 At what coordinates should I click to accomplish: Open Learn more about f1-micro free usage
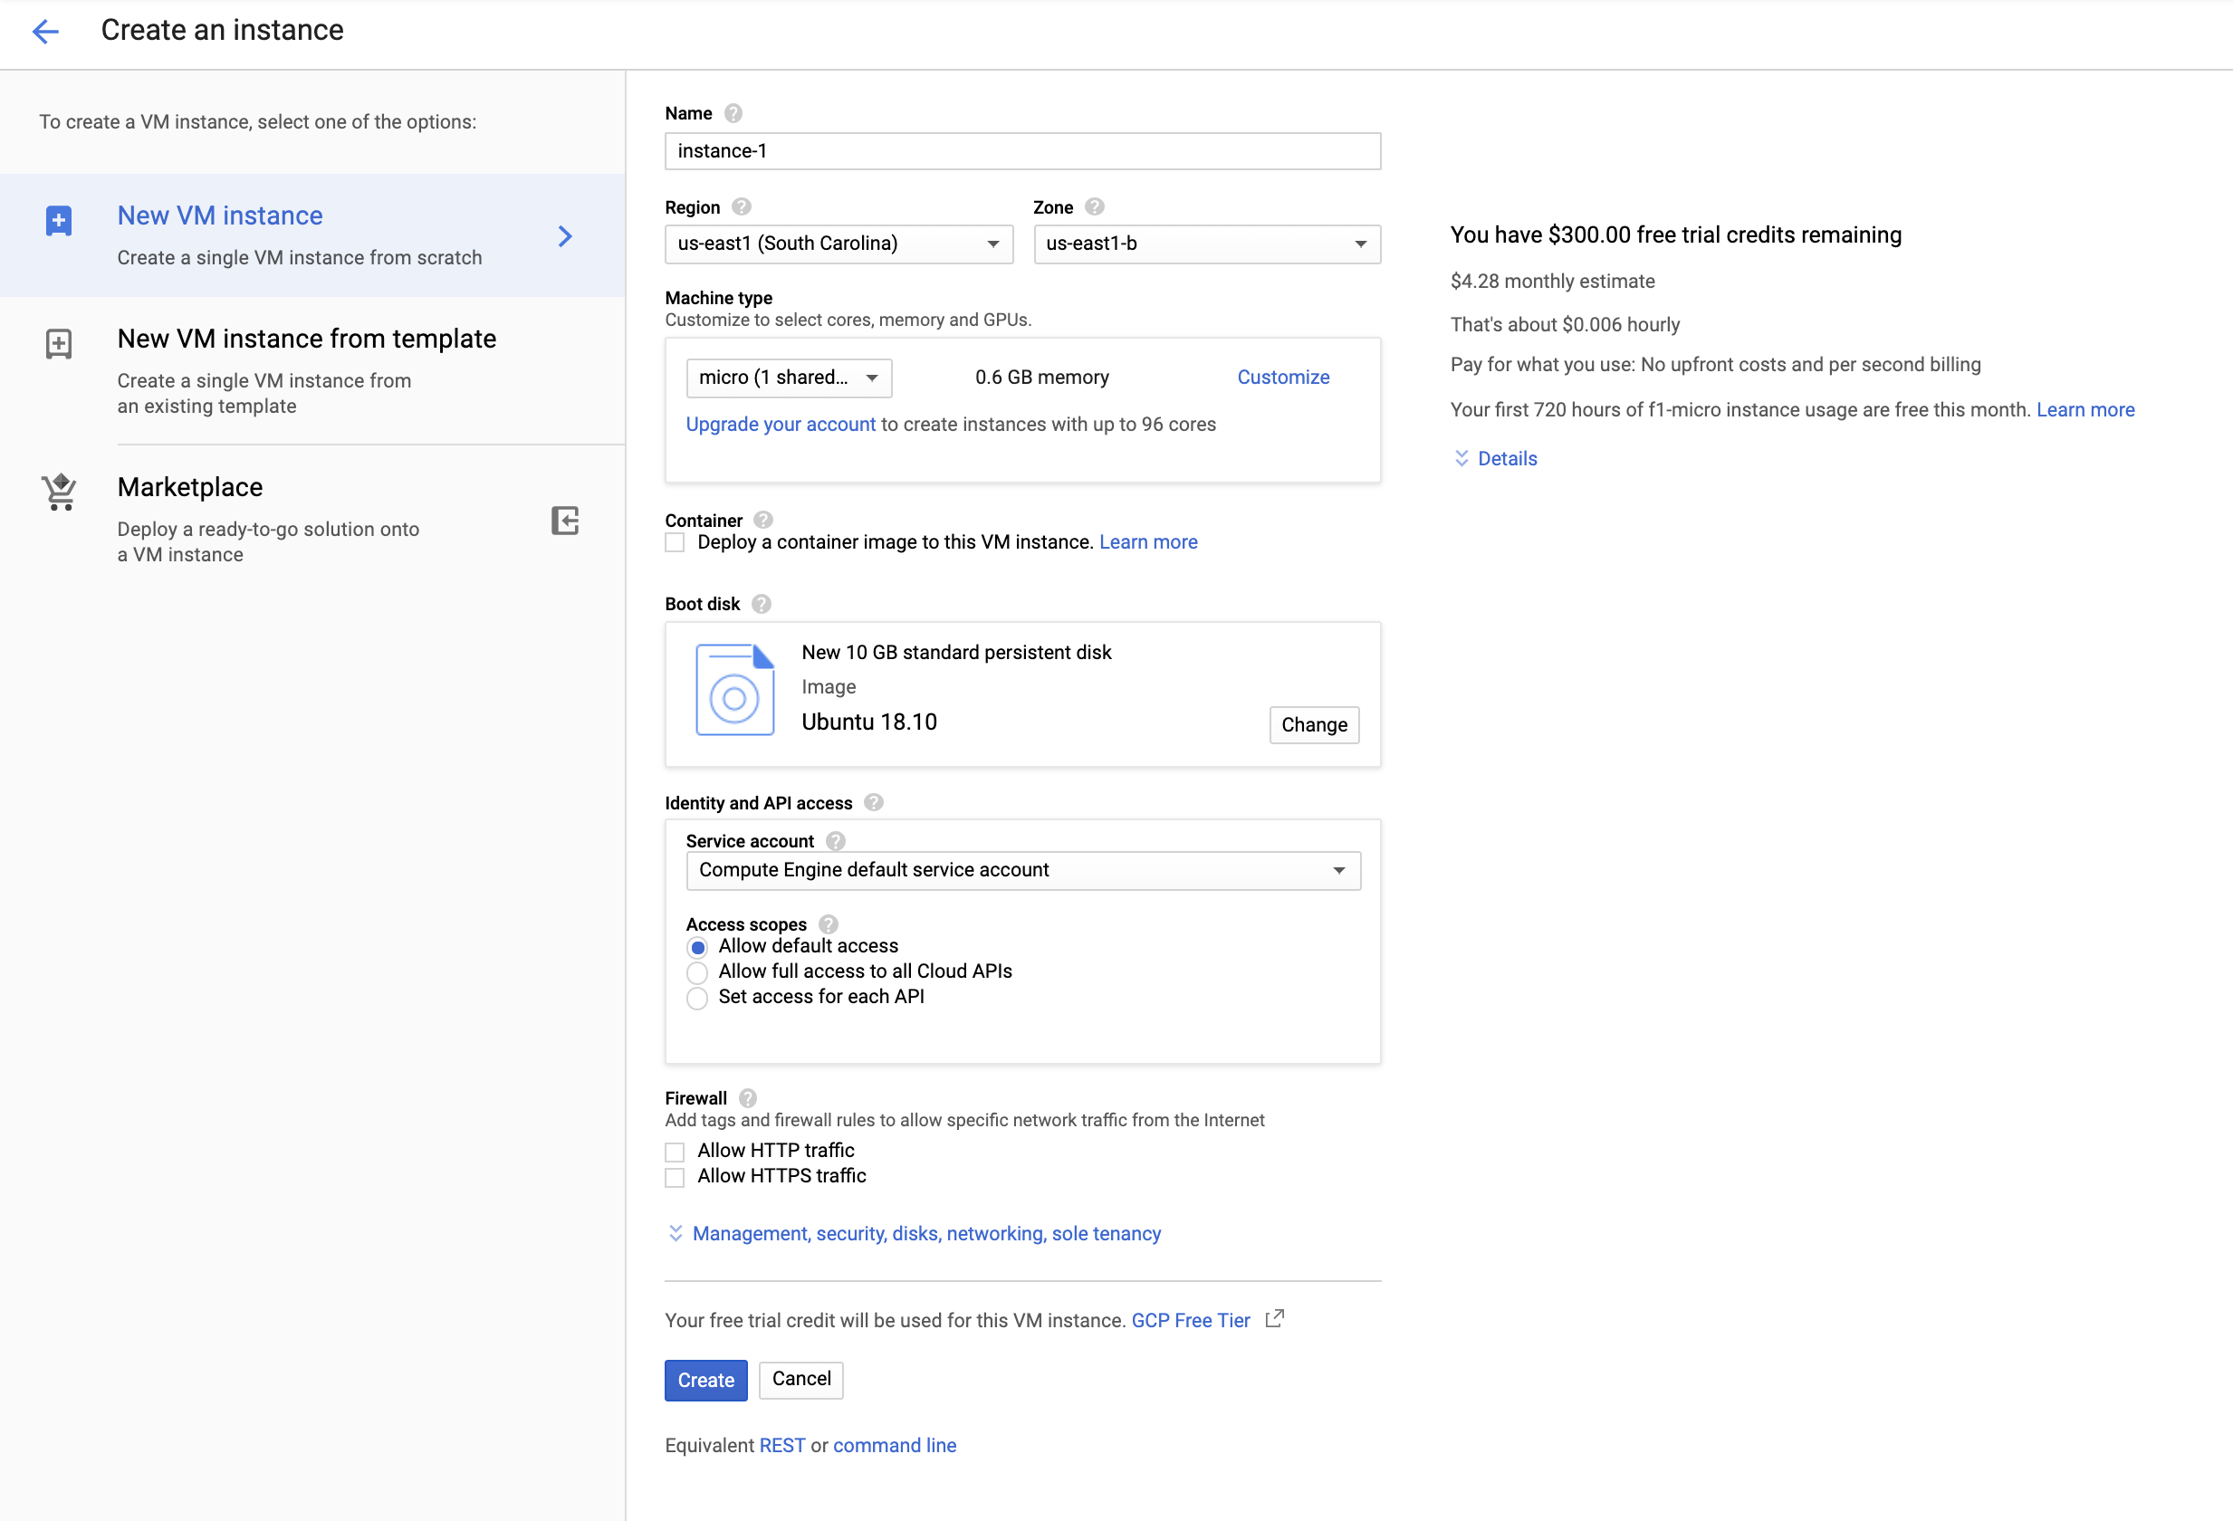click(x=2085, y=409)
